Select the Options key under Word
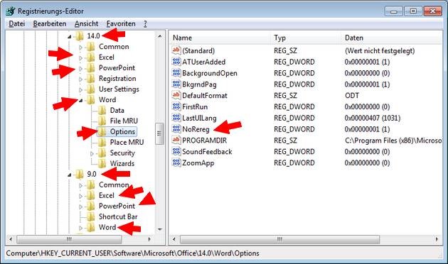The height and width of the screenshot is (264, 448). pyautogui.click(x=122, y=132)
